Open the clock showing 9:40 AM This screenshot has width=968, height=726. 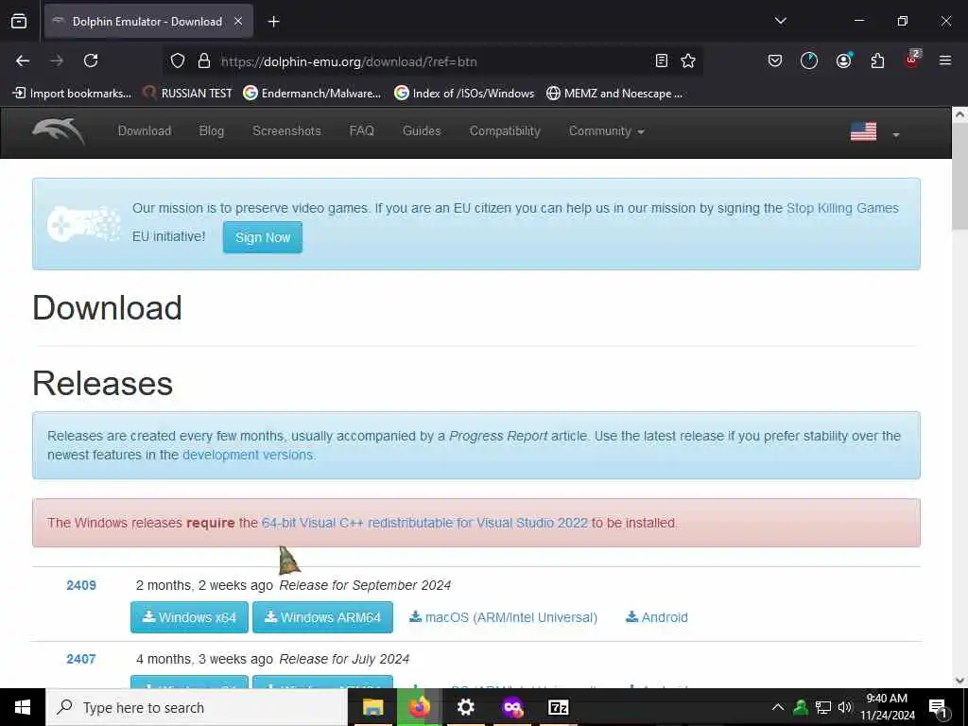click(x=887, y=707)
